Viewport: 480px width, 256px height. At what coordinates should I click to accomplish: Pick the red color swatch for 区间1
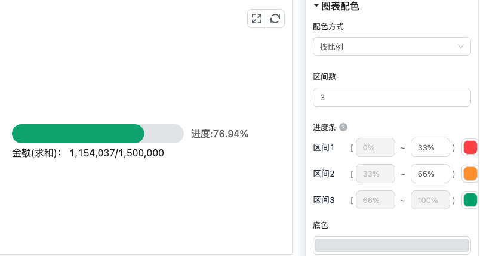click(x=470, y=147)
